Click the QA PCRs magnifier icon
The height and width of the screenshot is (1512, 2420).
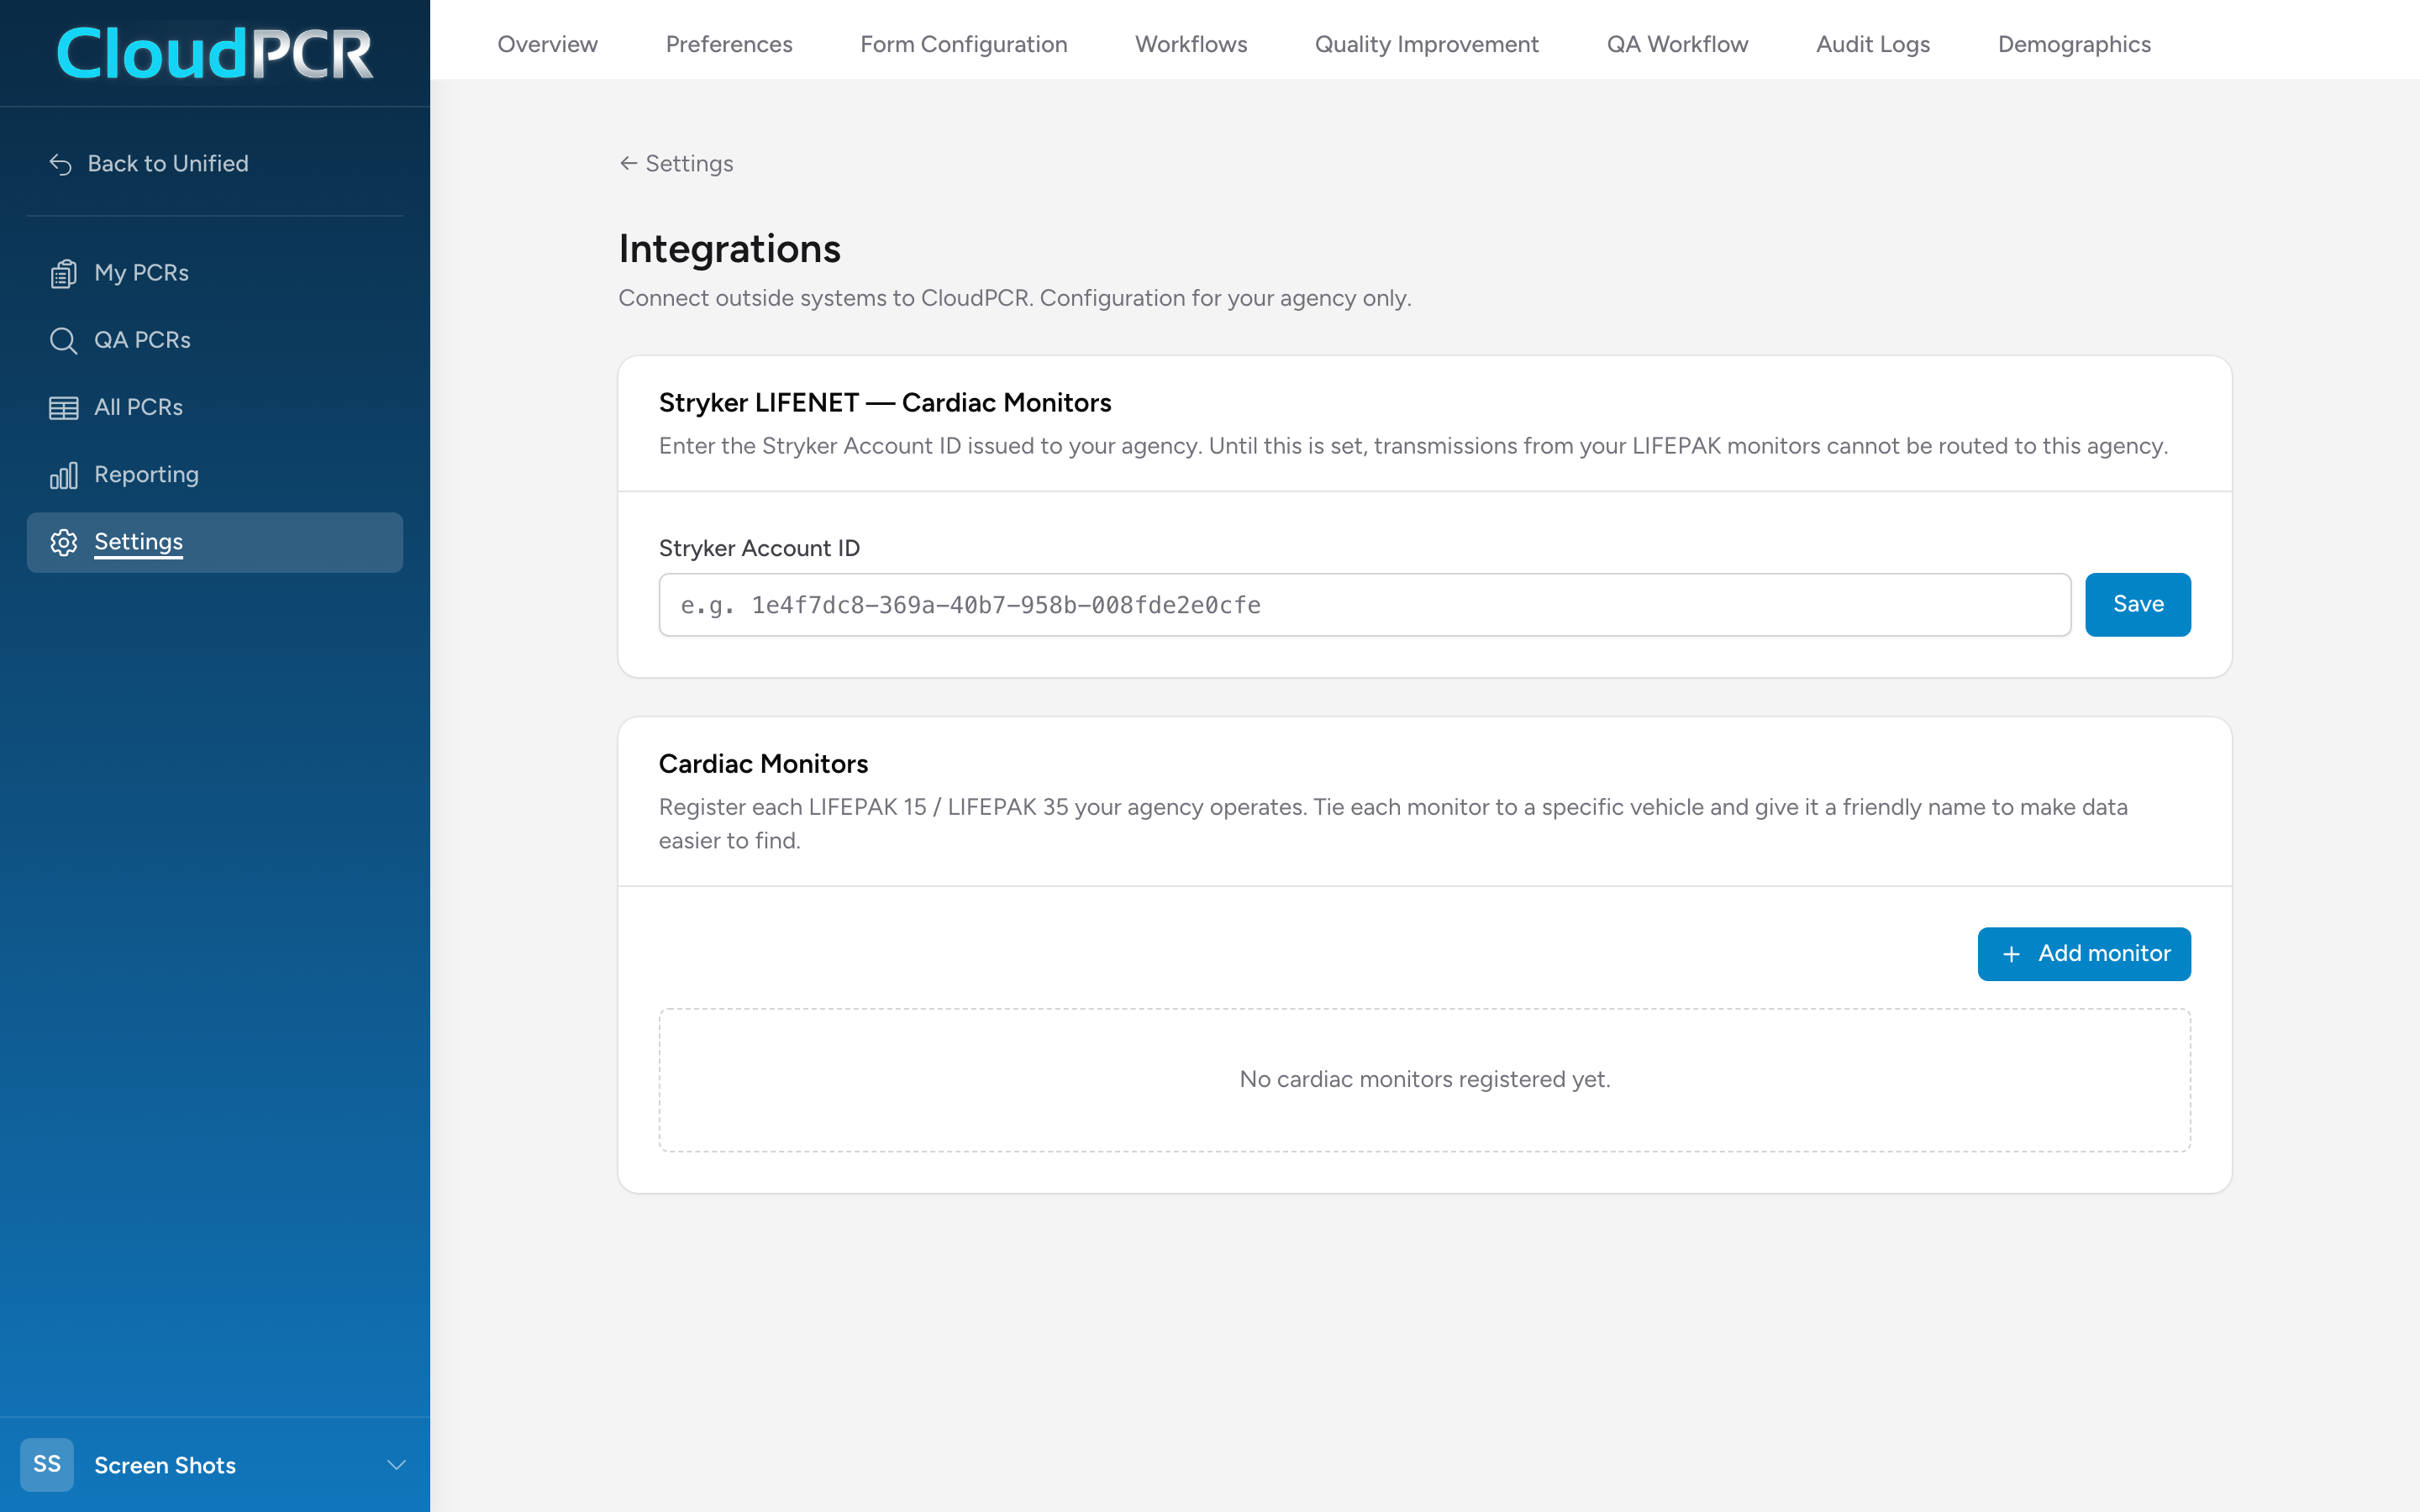tap(63, 341)
